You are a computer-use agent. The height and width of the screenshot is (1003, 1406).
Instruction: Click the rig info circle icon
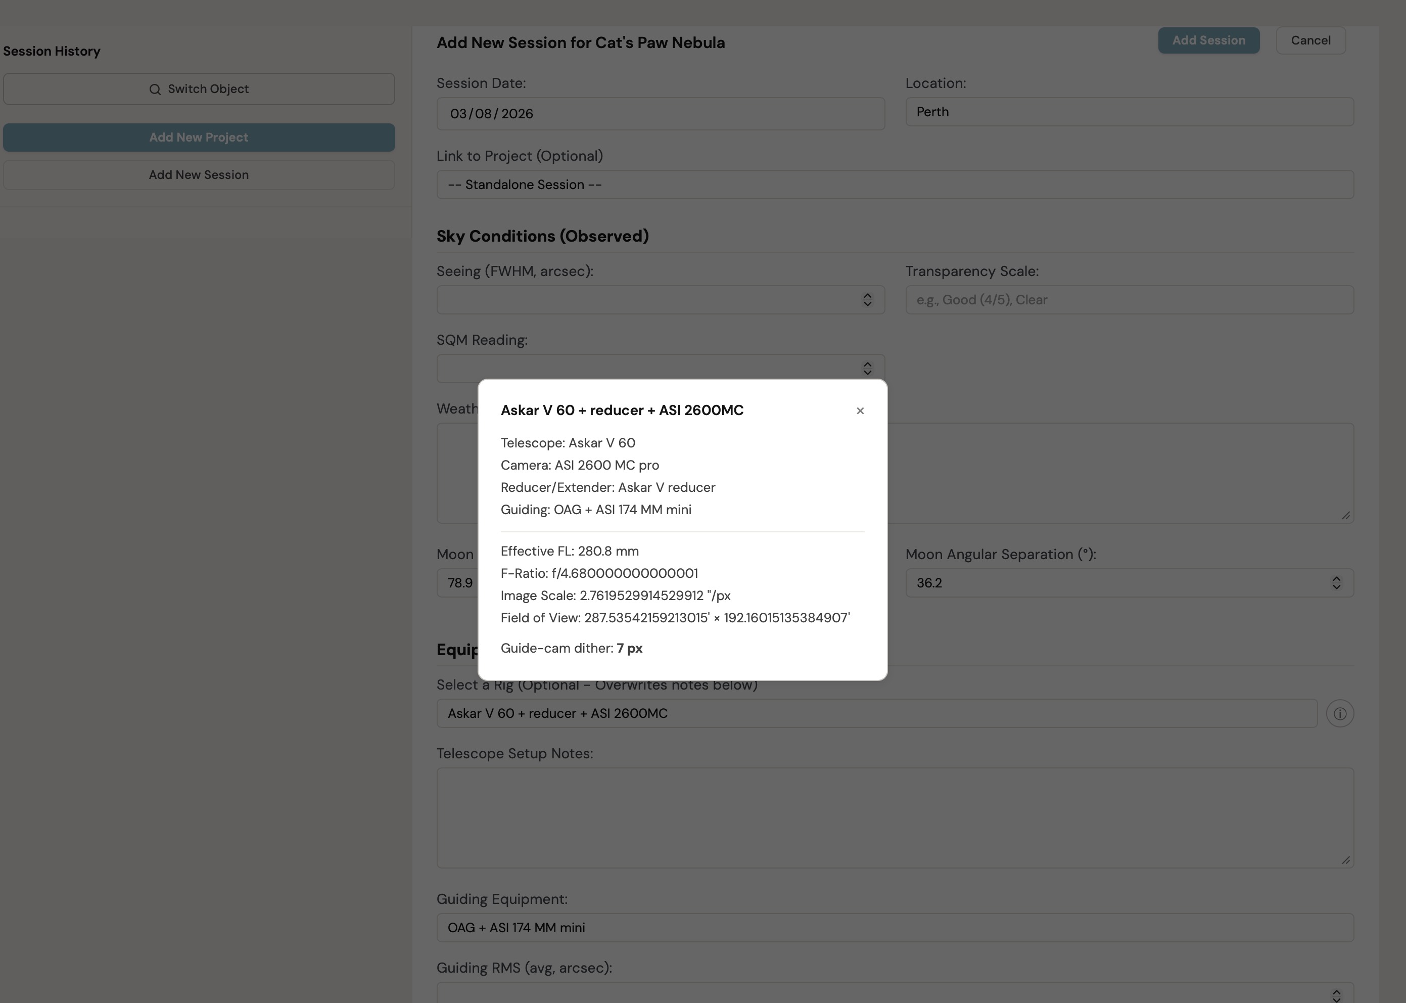click(1339, 713)
